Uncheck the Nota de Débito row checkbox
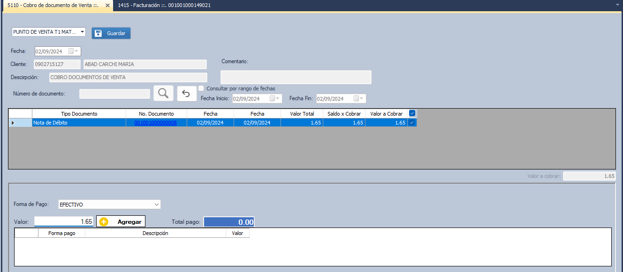 coord(412,123)
